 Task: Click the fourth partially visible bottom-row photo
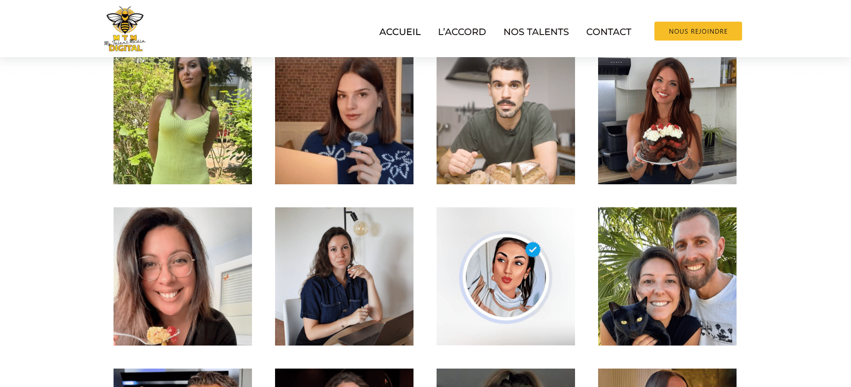[667, 378]
